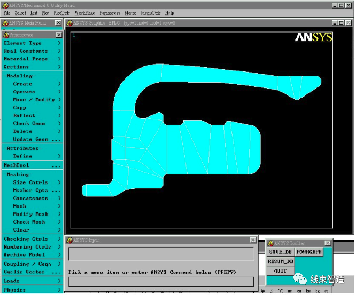Expand Modify Mesh submenu
Screen dimensions: 356x295
[32, 214]
